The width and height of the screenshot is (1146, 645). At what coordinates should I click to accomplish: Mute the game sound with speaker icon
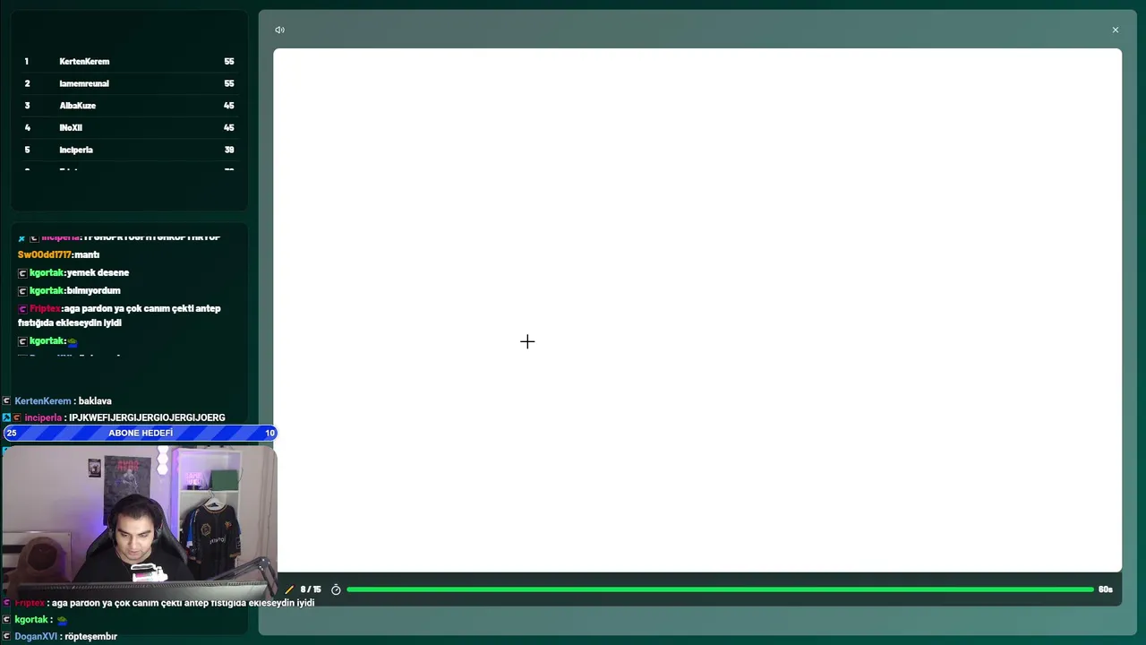point(279,30)
